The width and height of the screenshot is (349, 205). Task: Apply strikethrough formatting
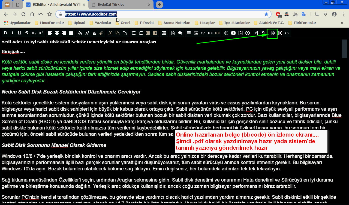tap(27, 33)
